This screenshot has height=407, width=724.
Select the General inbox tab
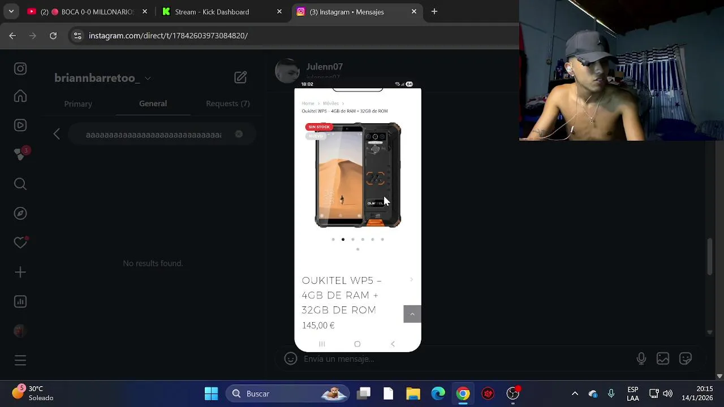[153, 103]
